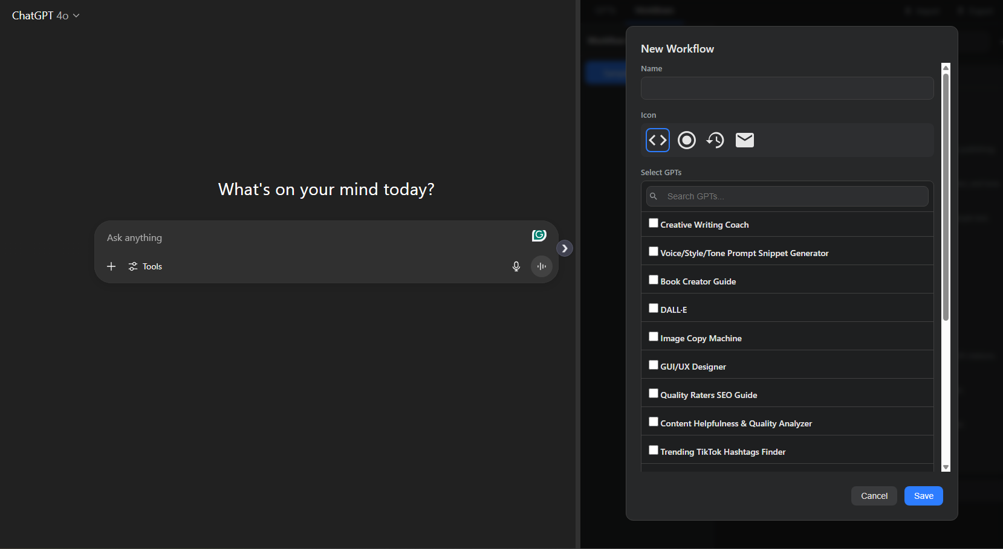Check the DALL·E checkbox

click(x=654, y=308)
